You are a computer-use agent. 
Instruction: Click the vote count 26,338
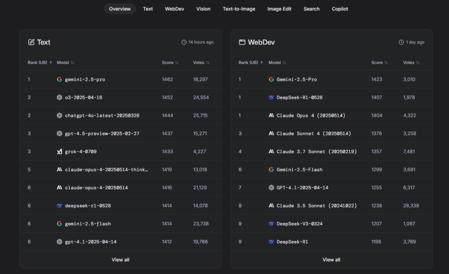point(411,206)
